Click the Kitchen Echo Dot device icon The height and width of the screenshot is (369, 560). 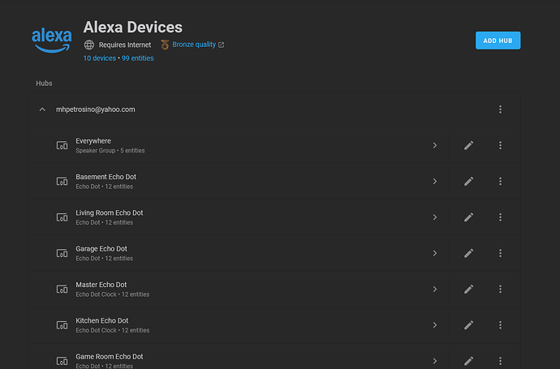(x=62, y=325)
